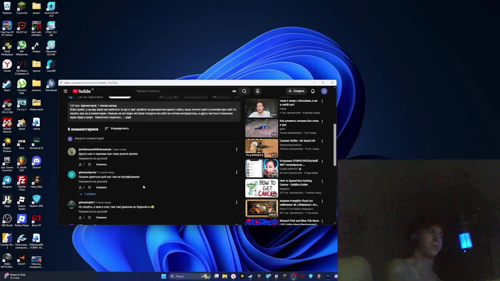This screenshot has height=281, width=500.
Task: Open OBS Studio desktop shortcut
Action: [7, 221]
